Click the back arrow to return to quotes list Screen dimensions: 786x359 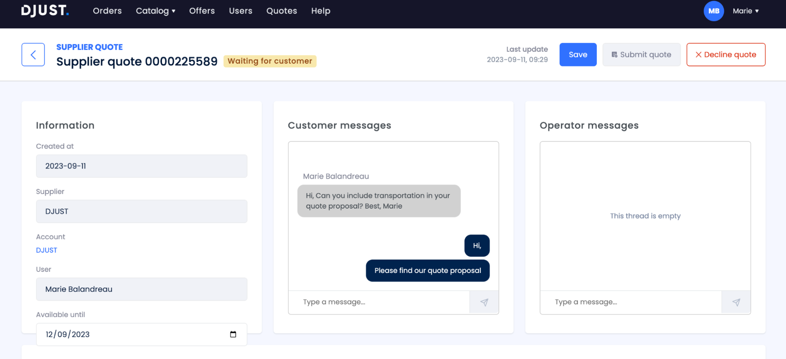pyautogui.click(x=33, y=55)
